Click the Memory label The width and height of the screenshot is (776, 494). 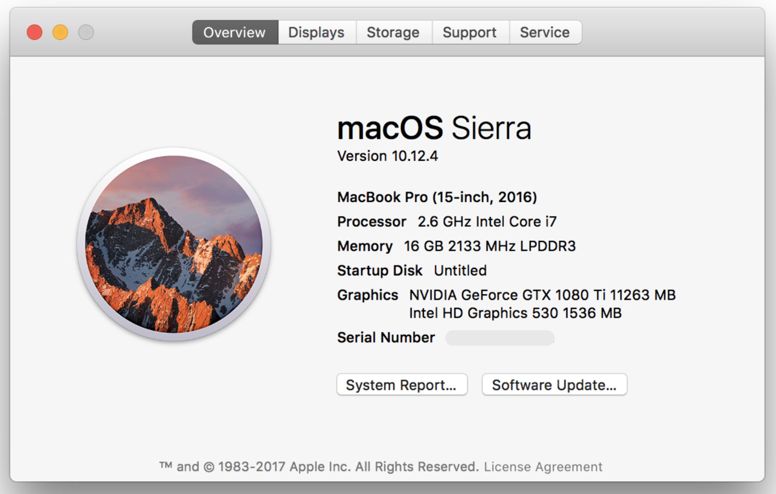[x=364, y=246]
